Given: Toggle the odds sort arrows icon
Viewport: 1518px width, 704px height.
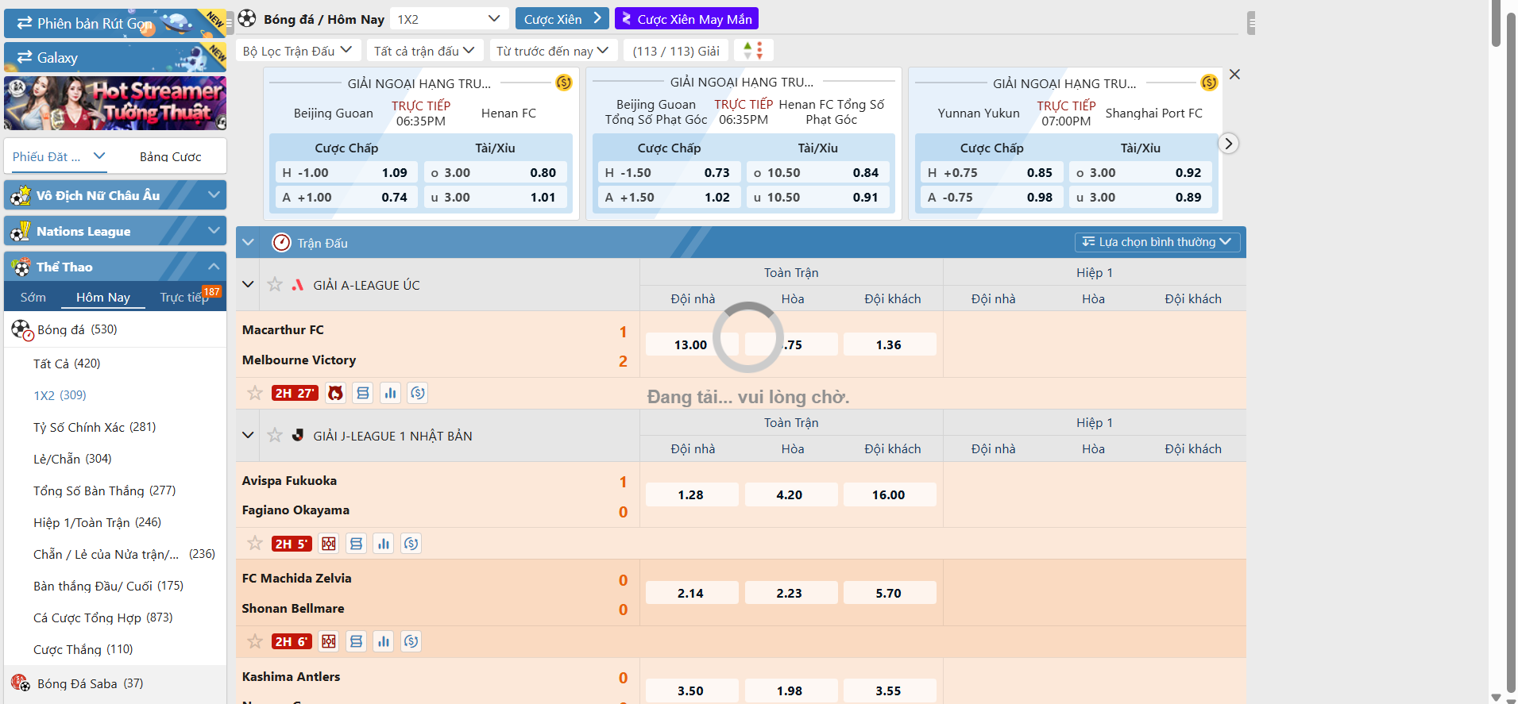Looking at the screenshot, I should (x=753, y=51).
